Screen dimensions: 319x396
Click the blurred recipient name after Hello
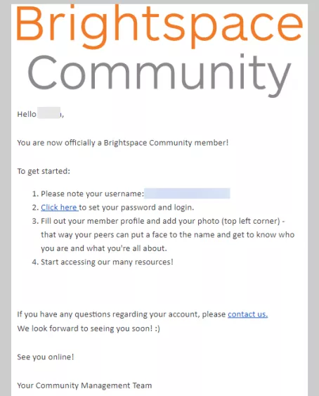tap(49, 113)
